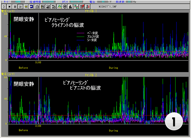This screenshot has width=191, height=138.
Task: Click the 経過時間 elapsed time field
Action: pos(49,2)
